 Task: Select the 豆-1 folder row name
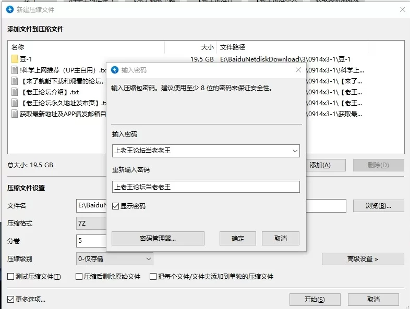click(x=26, y=59)
